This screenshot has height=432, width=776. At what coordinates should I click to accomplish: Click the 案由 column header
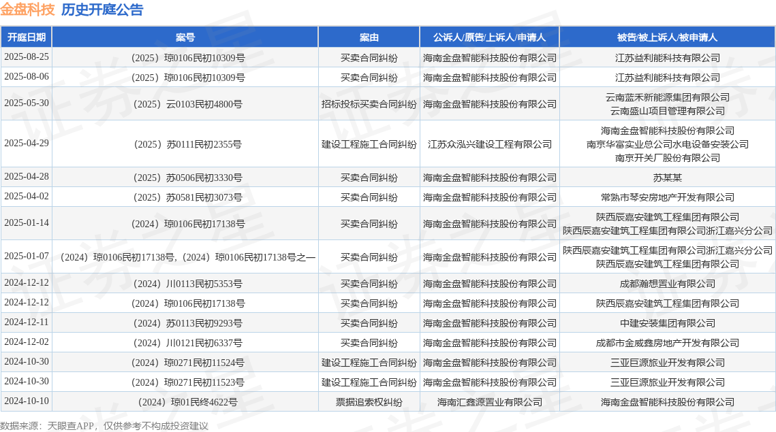pyautogui.click(x=369, y=37)
